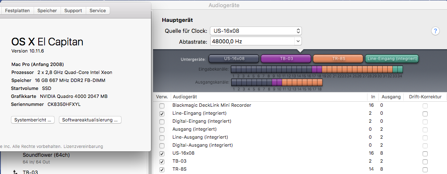
Task: Switch to the Support tab
Action: coord(73,11)
